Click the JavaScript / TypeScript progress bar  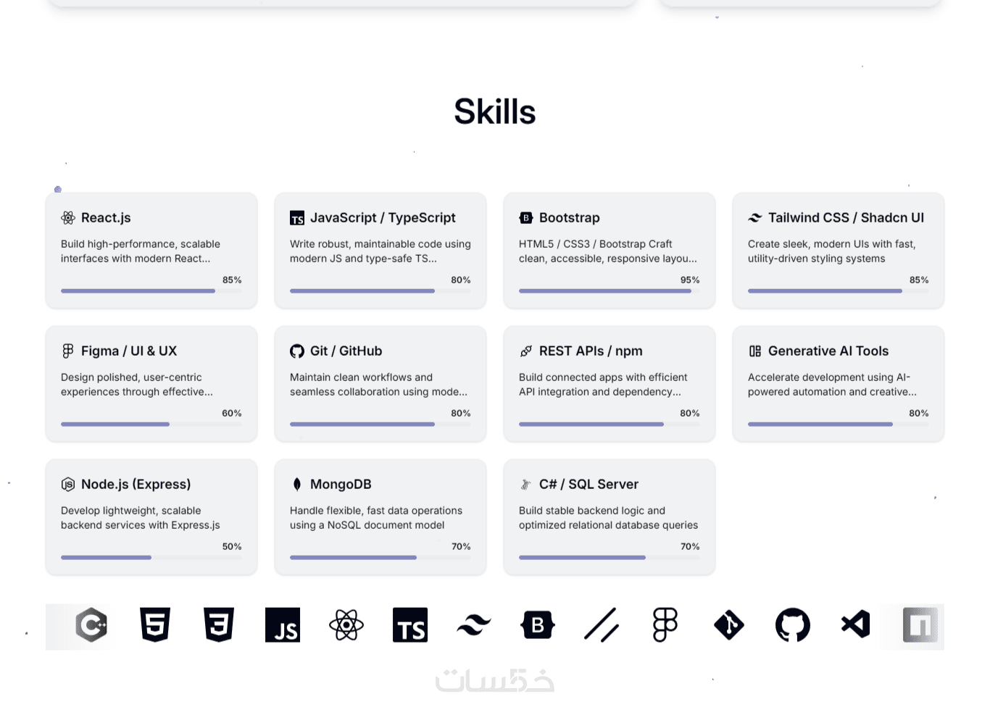point(380,291)
